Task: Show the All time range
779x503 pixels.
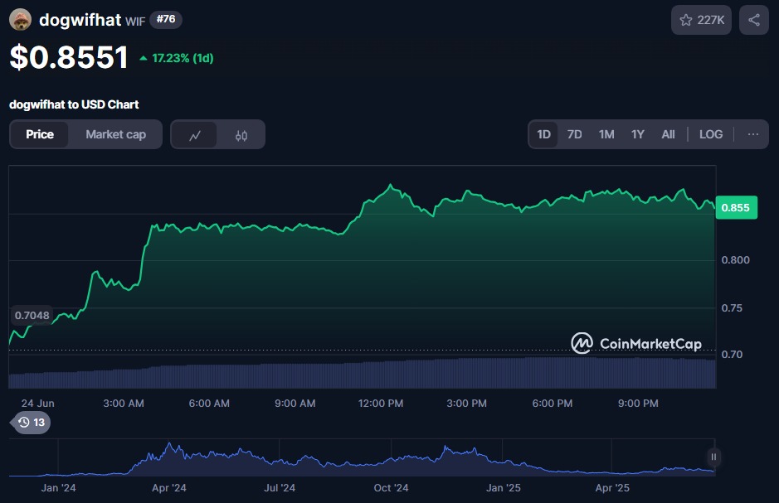Action: tap(668, 134)
